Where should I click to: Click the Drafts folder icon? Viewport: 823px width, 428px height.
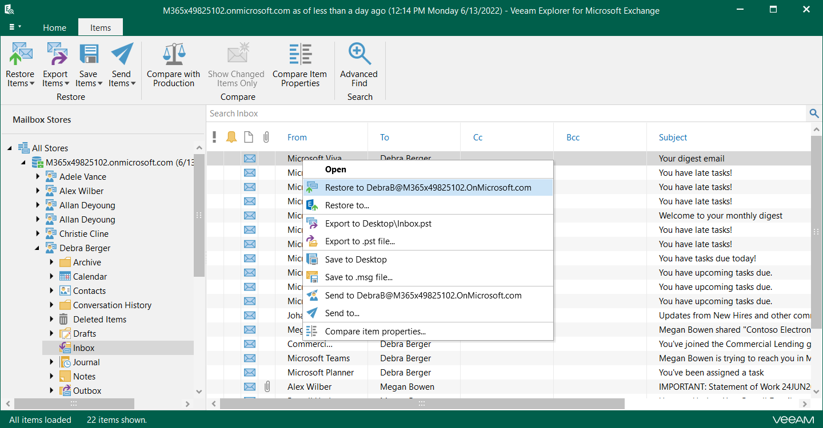pyautogui.click(x=65, y=334)
